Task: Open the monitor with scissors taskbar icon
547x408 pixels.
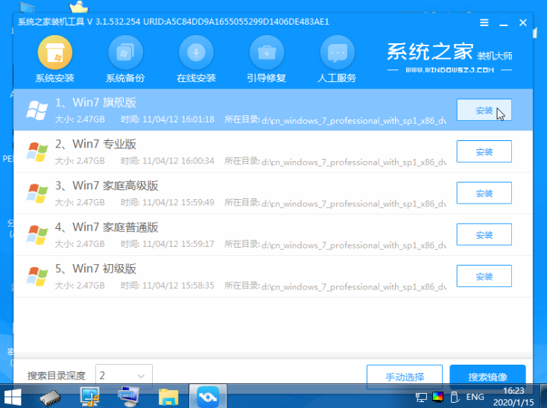Action: (89, 397)
